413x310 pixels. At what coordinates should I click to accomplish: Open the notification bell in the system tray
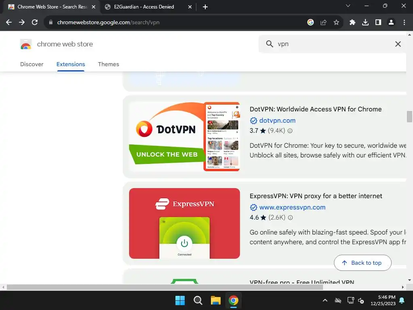(402, 300)
